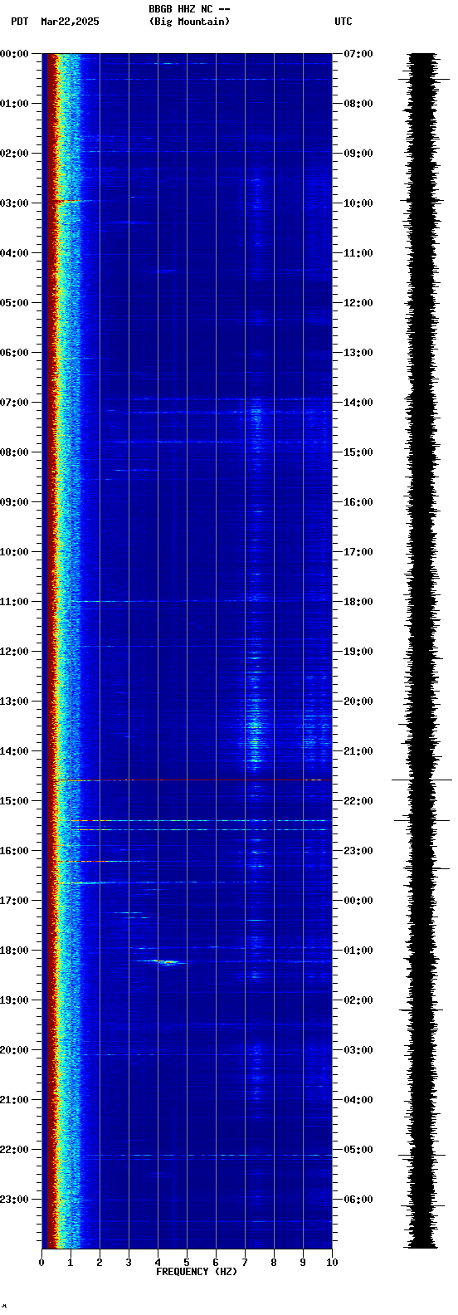Click the PDT time label '18:00'
This screenshot has height=1315, width=458.
[x=14, y=951]
